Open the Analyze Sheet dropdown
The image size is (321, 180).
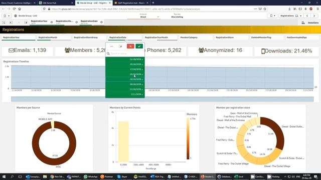(143, 15)
